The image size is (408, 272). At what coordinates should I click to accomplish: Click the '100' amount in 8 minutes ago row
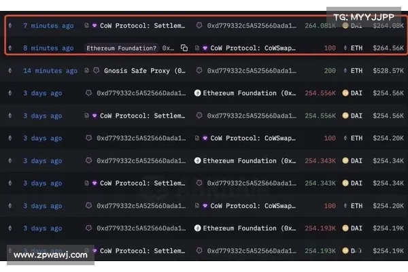click(330, 48)
